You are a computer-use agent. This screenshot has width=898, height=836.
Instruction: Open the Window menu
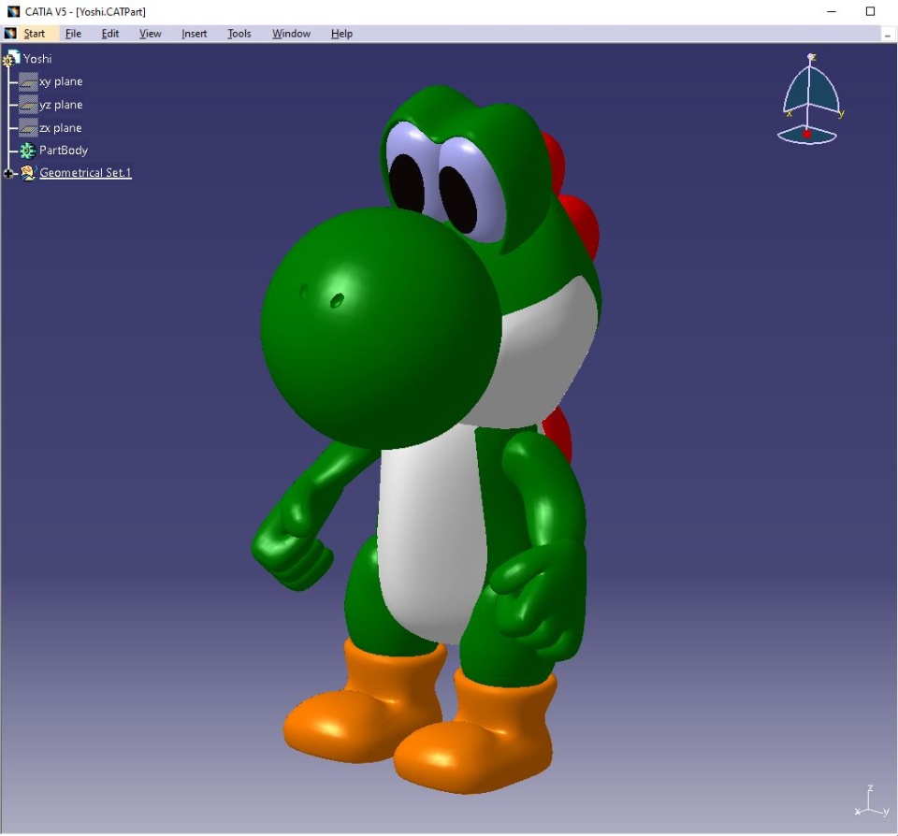[291, 34]
